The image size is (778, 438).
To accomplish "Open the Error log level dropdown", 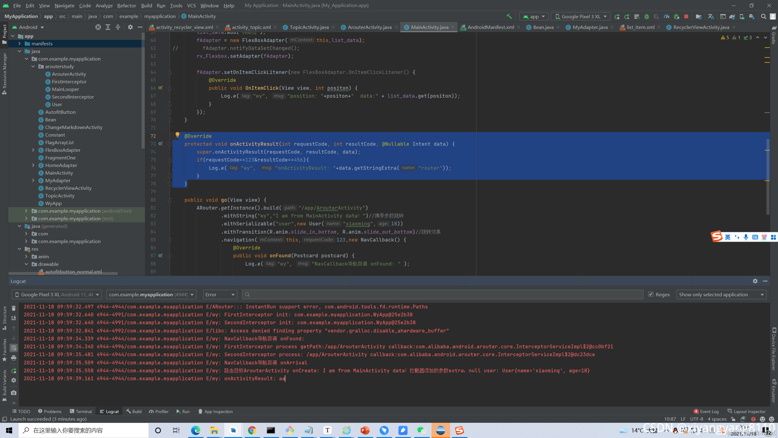I will click(x=220, y=294).
